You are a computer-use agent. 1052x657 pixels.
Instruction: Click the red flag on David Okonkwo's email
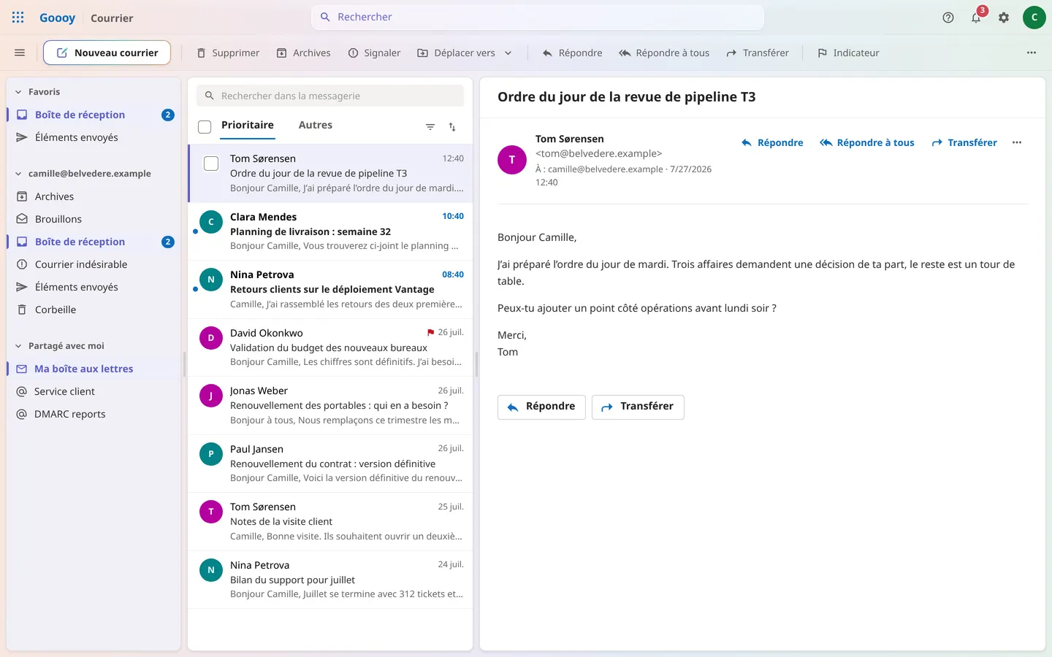(430, 333)
